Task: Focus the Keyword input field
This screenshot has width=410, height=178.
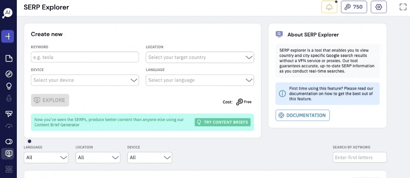Action: tap(85, 57)
